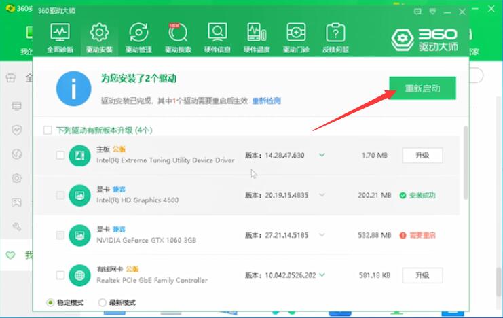503x318 pixels.
Task: Select the 驱动安装 tab
Action: (99, 38)
